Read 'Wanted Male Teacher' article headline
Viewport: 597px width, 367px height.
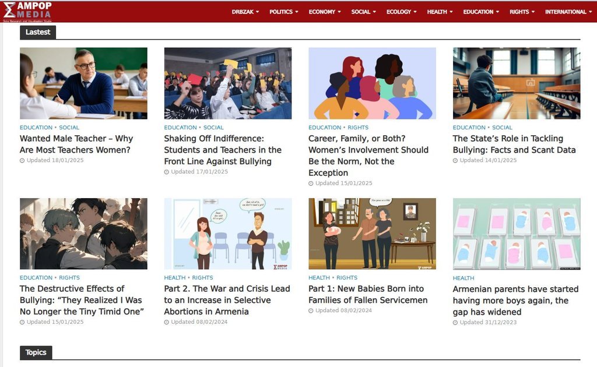76,144
